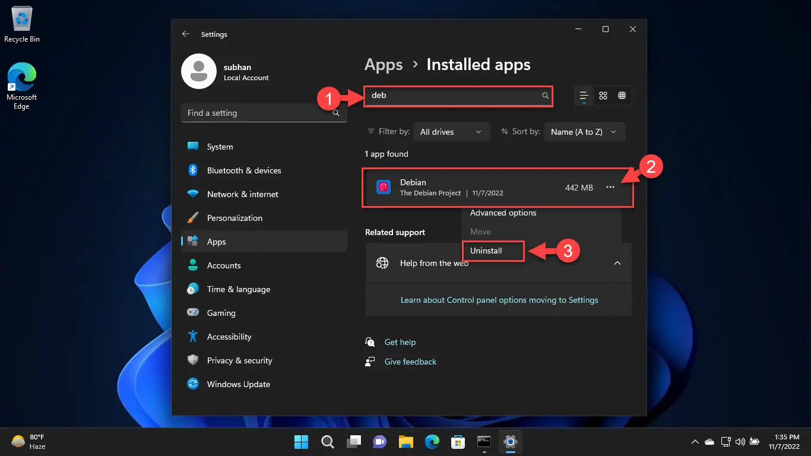Click the Give feedback icon
Screen dimensions: 811x456
[x=370, y=362]
